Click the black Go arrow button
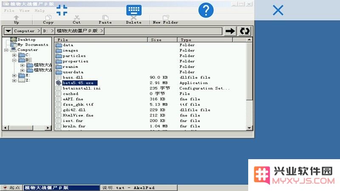340x191 pixels. 230,31
